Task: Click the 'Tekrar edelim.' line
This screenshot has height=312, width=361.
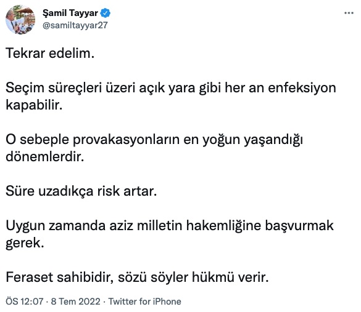Action: [x=50, y=54]
